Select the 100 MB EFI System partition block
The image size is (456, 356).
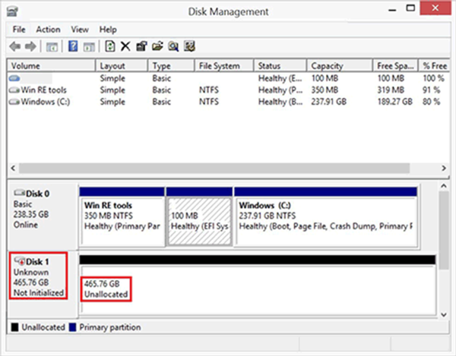(x=199, y=218)
